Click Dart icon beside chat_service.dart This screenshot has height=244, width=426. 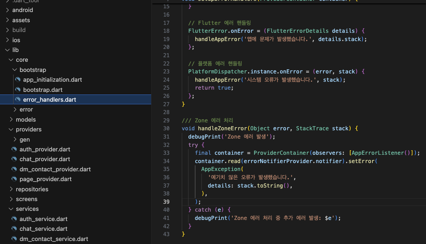[x=14, y=229]
